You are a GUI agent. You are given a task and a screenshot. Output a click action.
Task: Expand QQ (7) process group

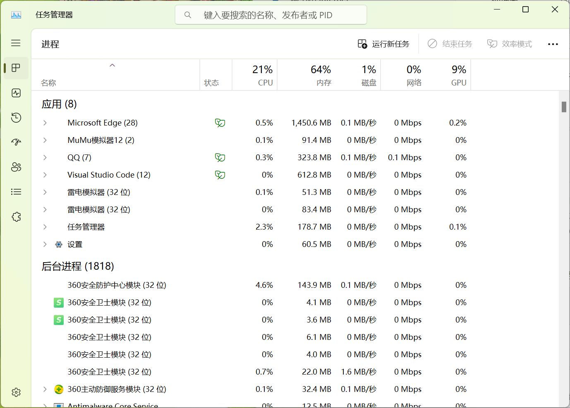coord(45,158)
